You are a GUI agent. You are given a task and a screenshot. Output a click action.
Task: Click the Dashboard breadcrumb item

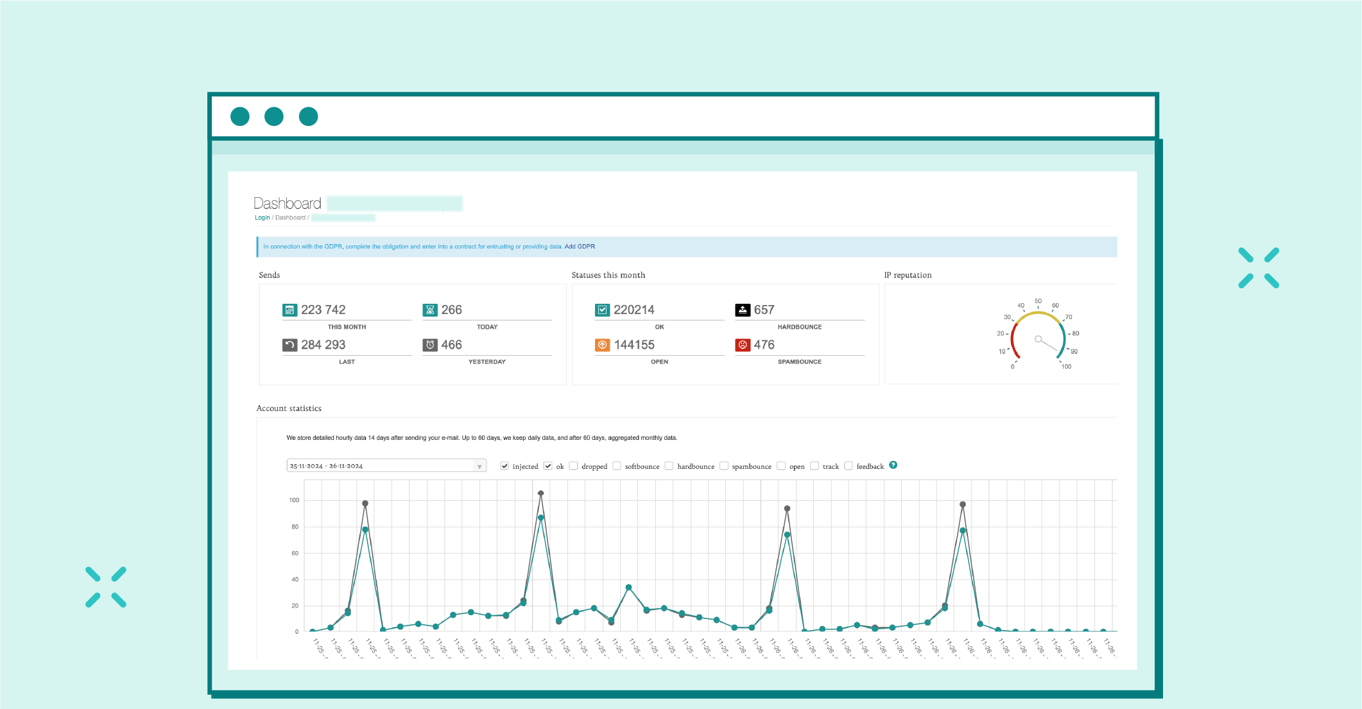290,218
